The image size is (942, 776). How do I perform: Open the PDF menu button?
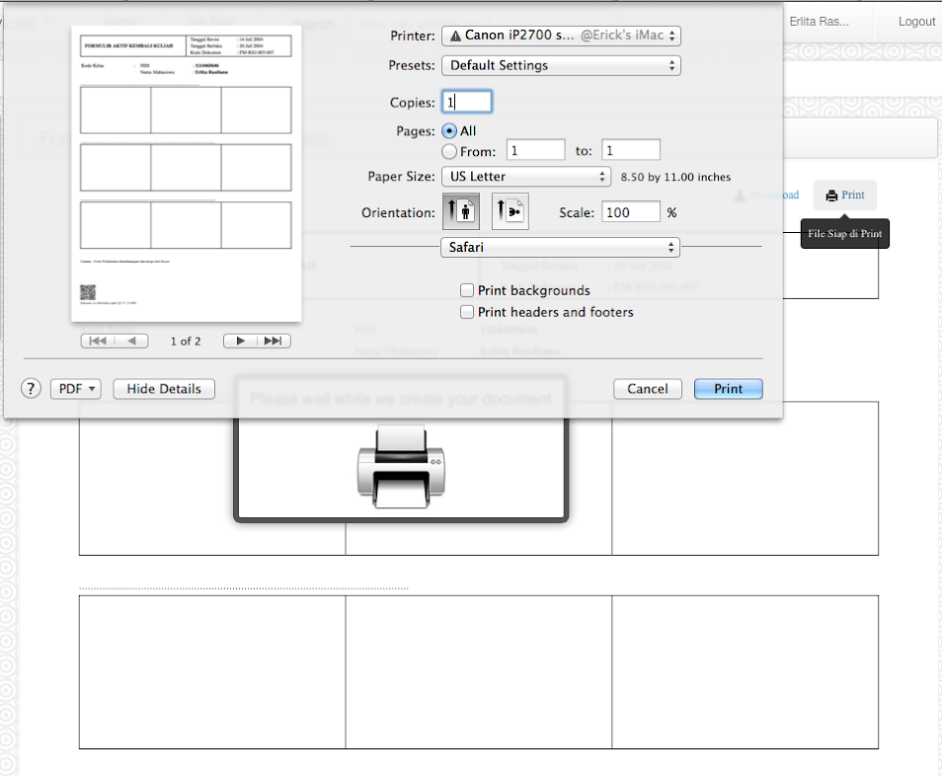[76, 389]
